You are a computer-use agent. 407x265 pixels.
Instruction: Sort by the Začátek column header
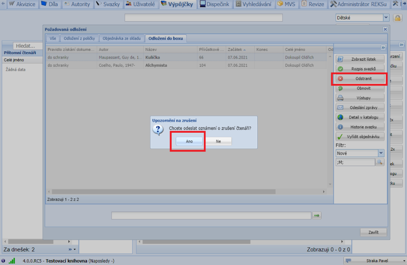point(238,49)
